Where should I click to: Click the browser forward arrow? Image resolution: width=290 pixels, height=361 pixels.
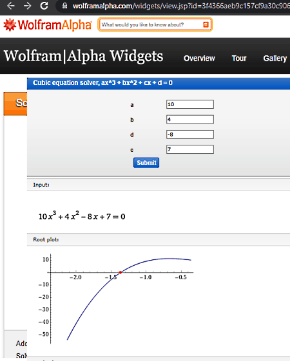[28, 6]
